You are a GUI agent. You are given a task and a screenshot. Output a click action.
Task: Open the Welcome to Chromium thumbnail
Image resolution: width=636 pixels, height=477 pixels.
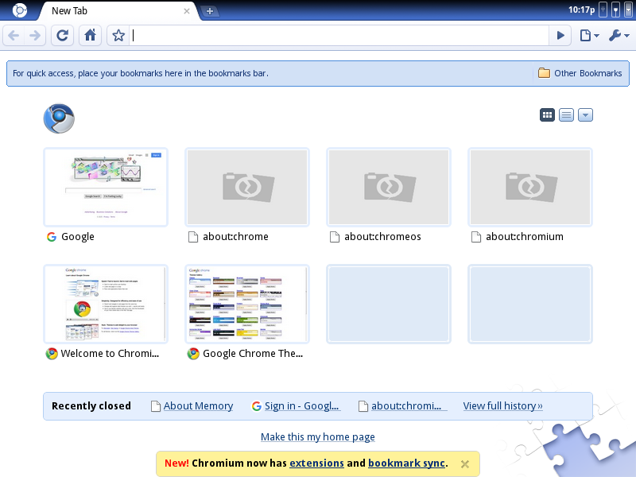point(106,304)
